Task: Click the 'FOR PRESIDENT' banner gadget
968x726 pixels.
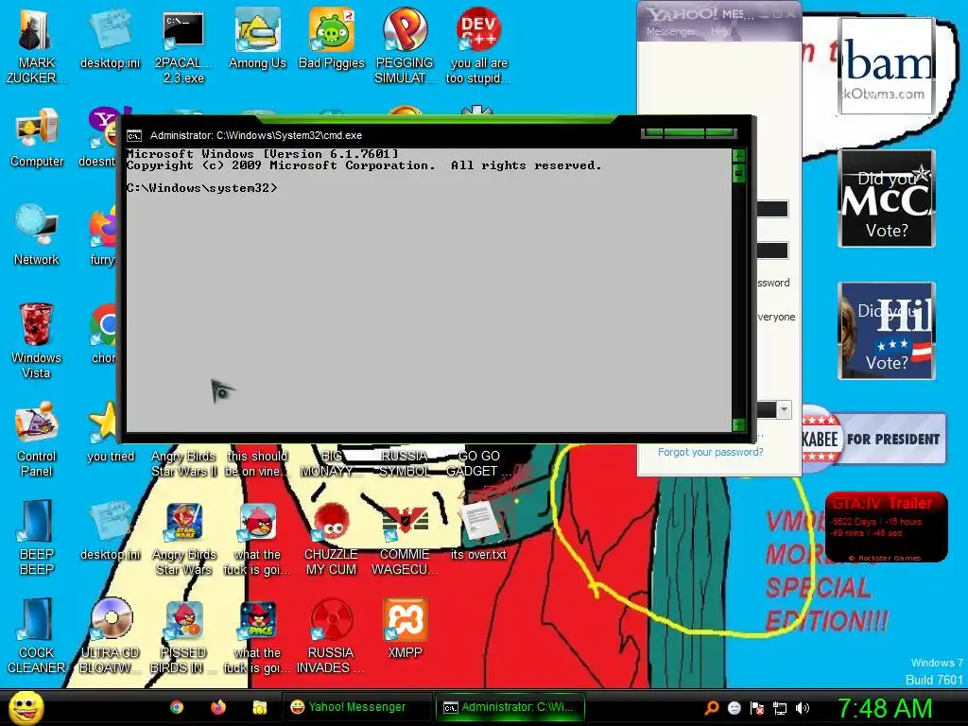Action: pyautogui.click(x=874, y=439)
